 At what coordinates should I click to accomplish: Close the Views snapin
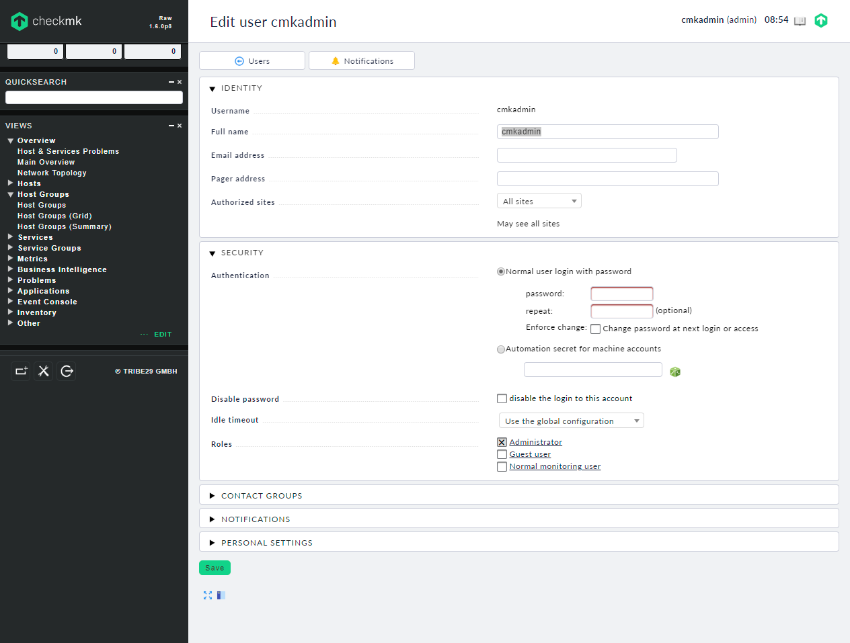(180, 126)
